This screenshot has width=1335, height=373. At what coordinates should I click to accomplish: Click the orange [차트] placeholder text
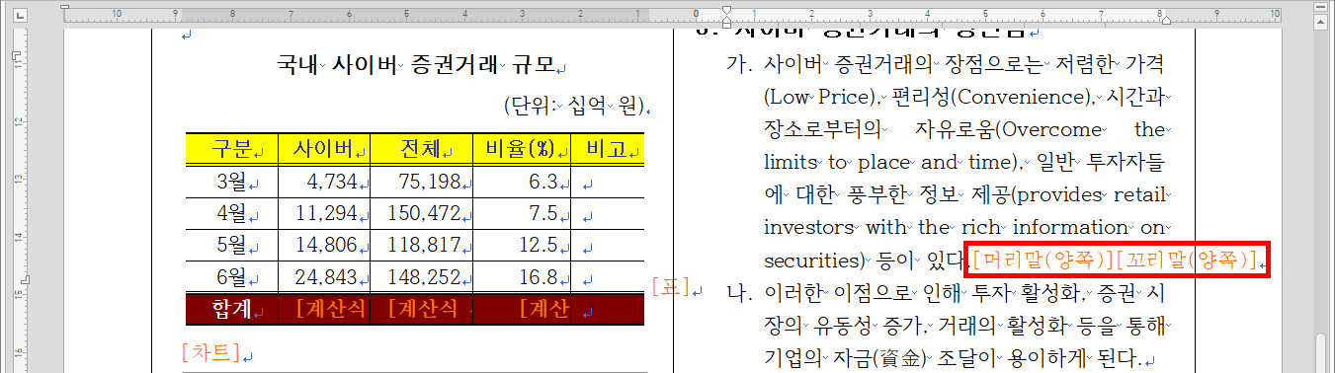pyautogui.click(x=210, y=351)
